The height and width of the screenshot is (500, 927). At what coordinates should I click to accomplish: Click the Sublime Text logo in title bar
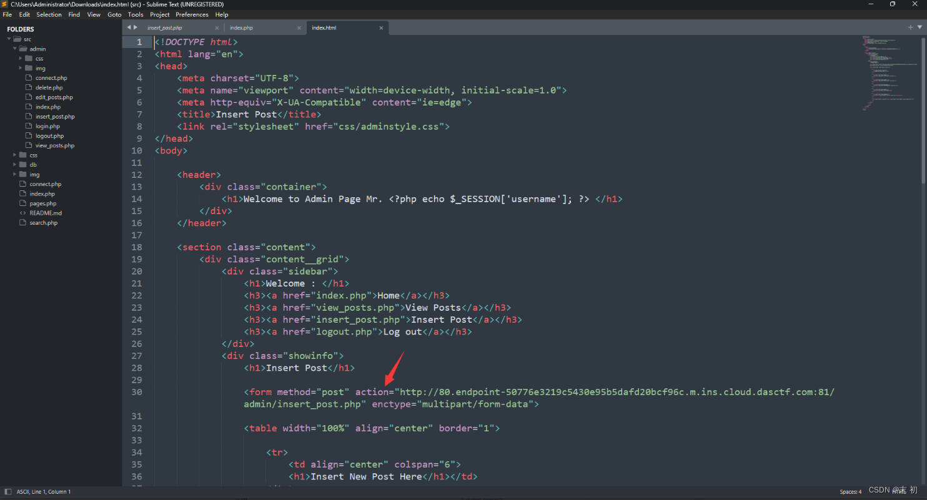coord(4,4)
